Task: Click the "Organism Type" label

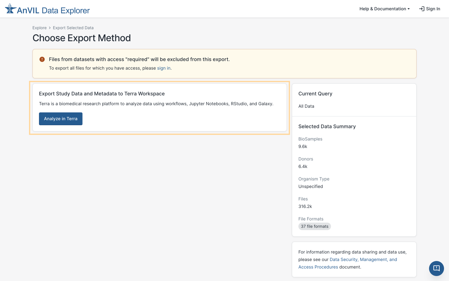Action: click(x=314, y=179)
